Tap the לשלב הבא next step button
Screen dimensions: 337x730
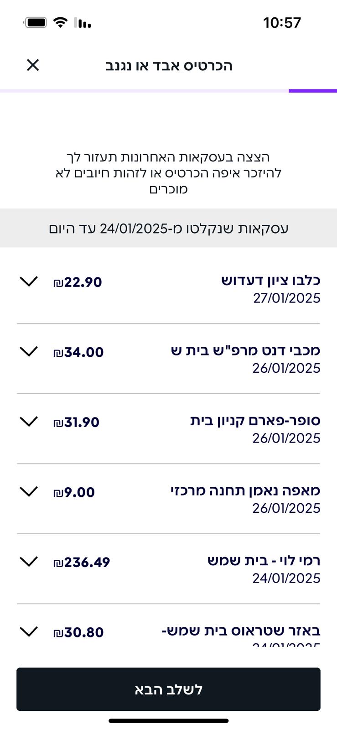(x=168, y=689)
